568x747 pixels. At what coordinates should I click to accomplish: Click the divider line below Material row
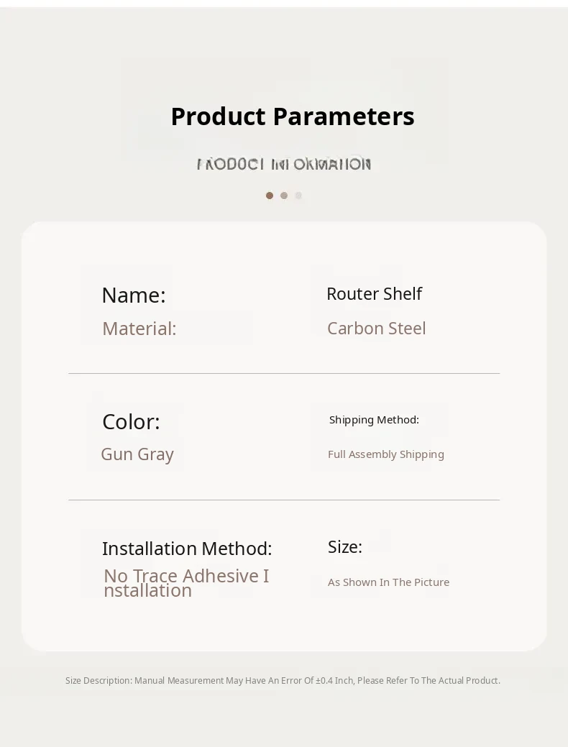[284, 373]
